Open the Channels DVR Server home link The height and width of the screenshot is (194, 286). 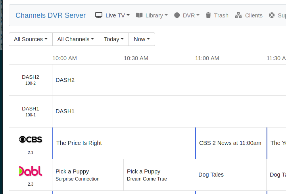click(50, 15)
